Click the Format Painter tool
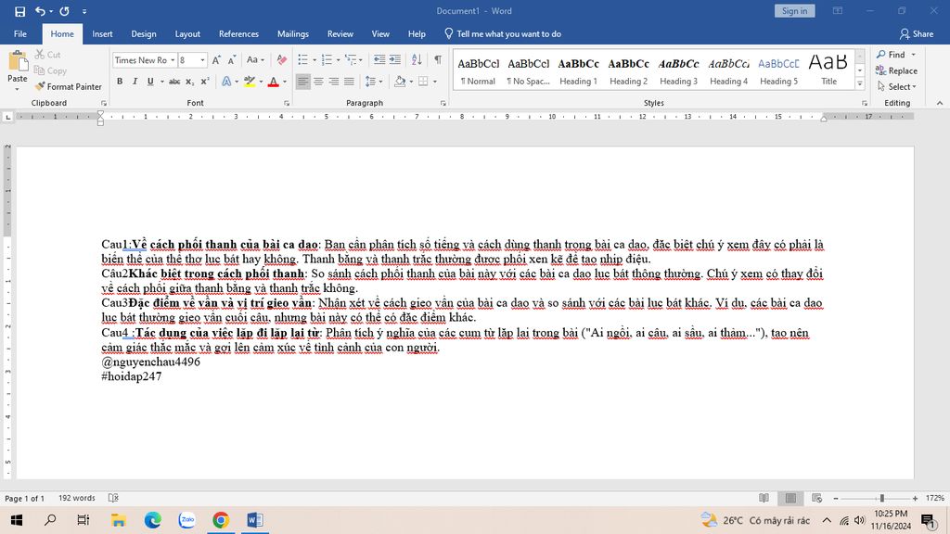The height and width of the screenshot is (534, 950). pos(69,86)
